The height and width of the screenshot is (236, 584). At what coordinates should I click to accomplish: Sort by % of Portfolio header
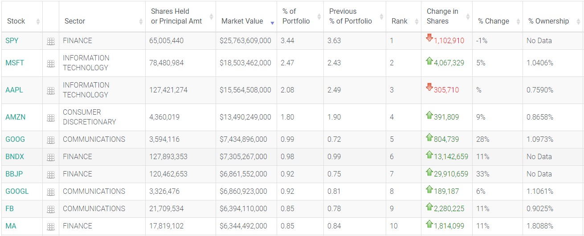319,17
